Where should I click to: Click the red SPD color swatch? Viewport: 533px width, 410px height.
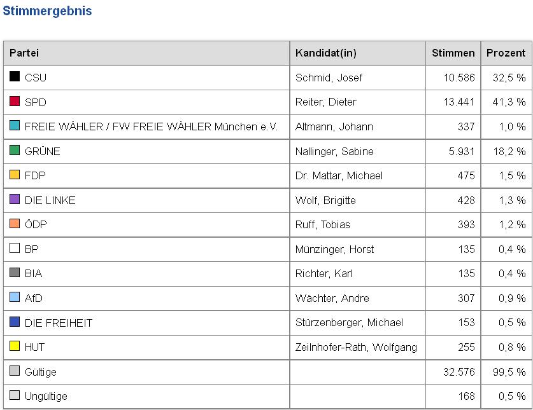click(15, 102)
